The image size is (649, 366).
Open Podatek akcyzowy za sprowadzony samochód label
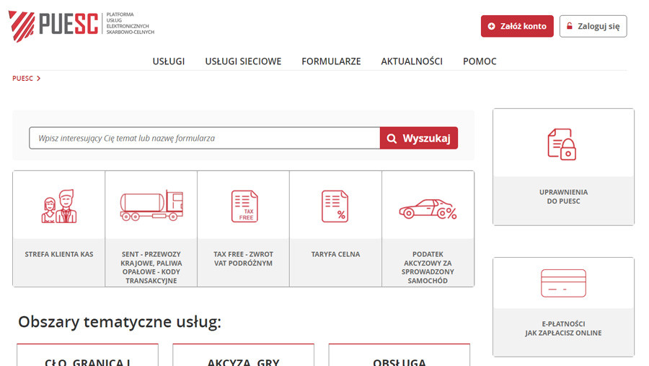pyautogui.click(x=428, y=267)
